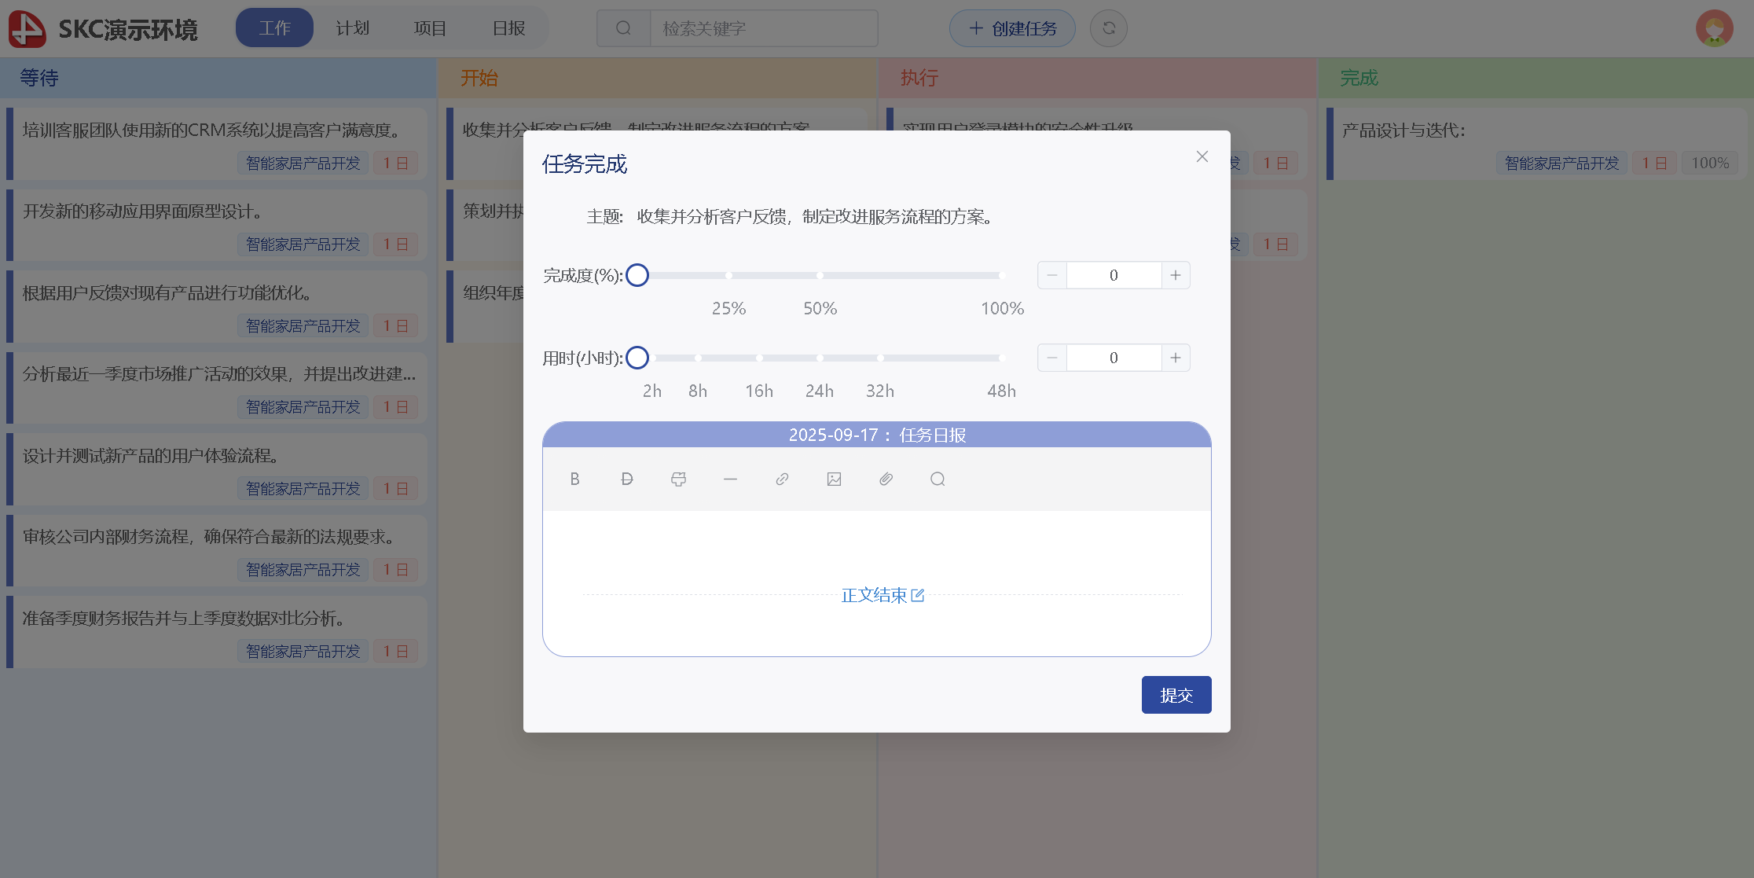The height and width of the screenshot is (878, 1754).
Task: Insert a horizontal divider line
Action: [730, 479]
